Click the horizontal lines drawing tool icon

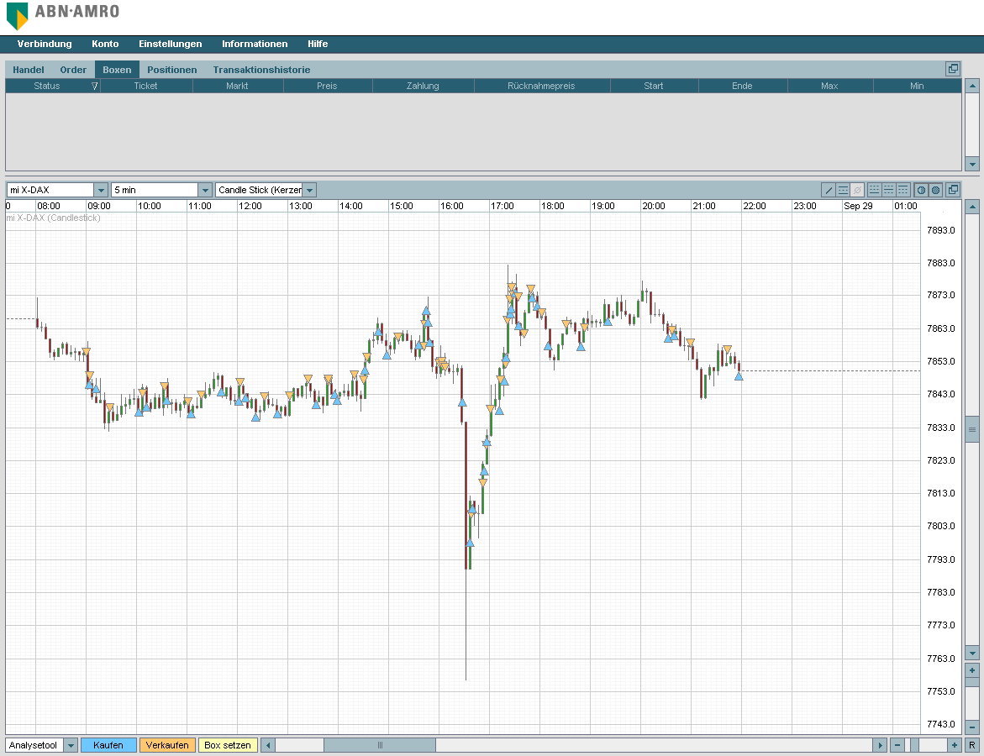(843, 190)
